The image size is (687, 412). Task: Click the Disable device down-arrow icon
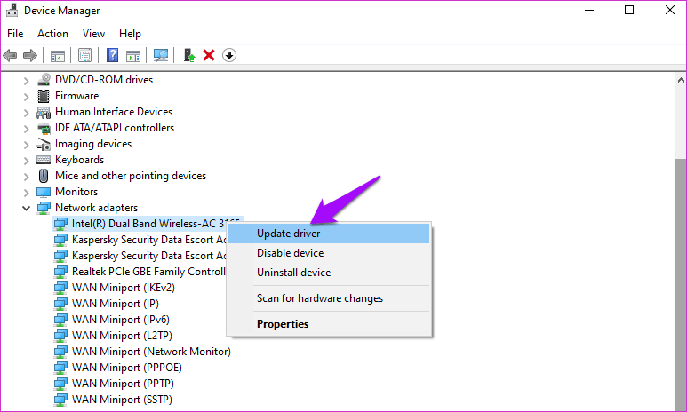point(229,55)
